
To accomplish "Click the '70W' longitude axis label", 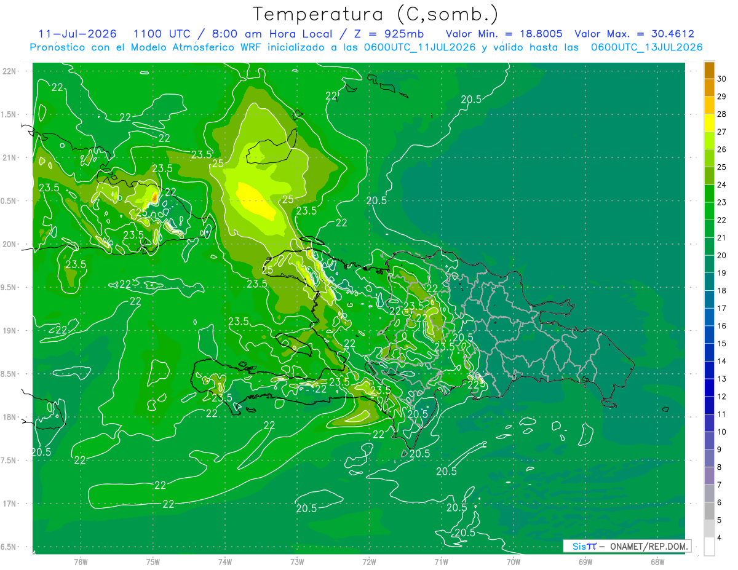I will coord(514,561).
